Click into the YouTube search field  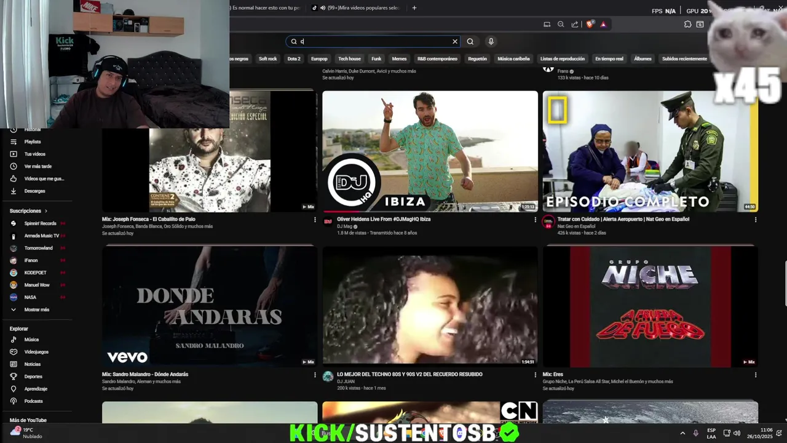[x=374, y=41]
